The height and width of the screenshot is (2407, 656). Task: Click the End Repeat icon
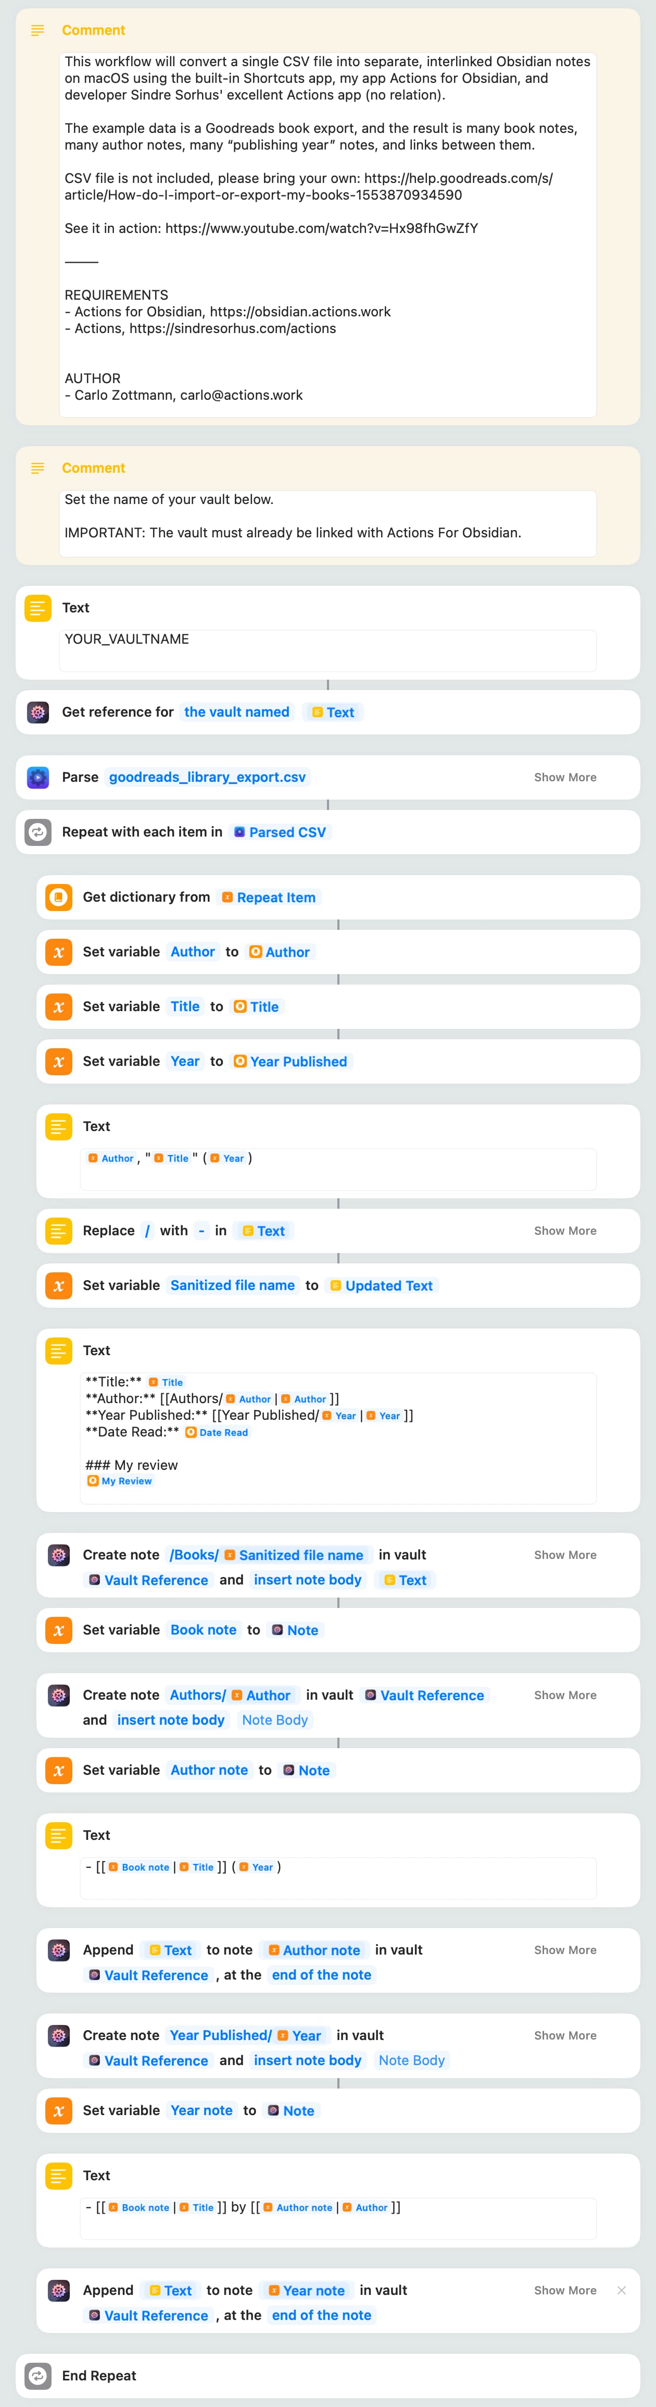point(37,2375)
